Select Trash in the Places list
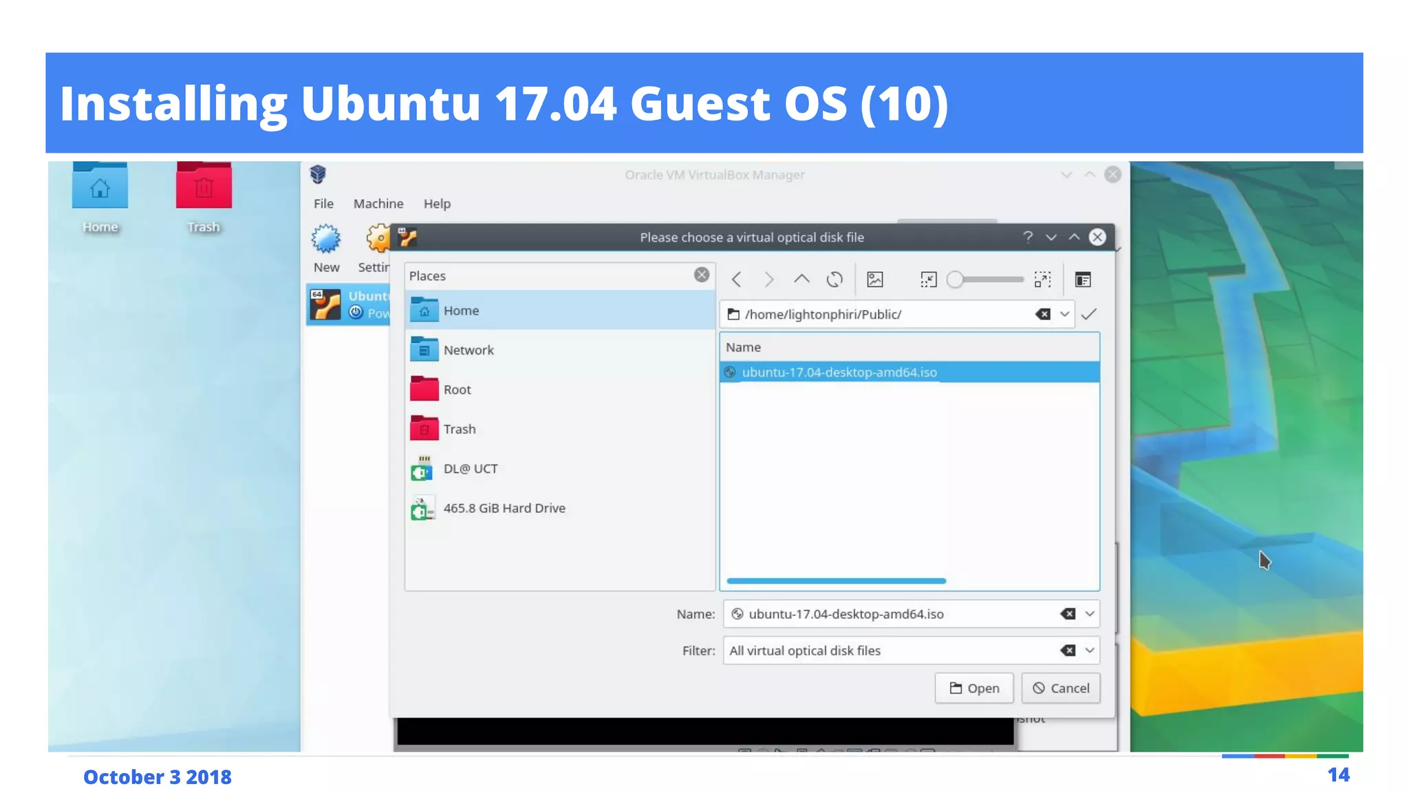Viewport: 1409px width, 793px height. point(560,429)
